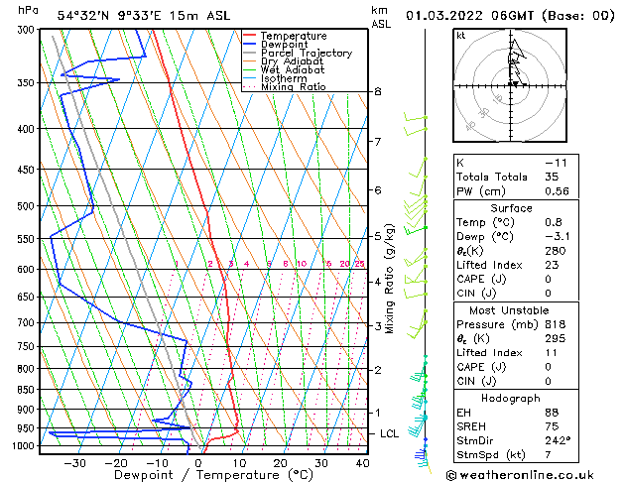624x482 pixels.
Task: Click the blue Dewpoint legend line swatch
Action: click(249, 44)
